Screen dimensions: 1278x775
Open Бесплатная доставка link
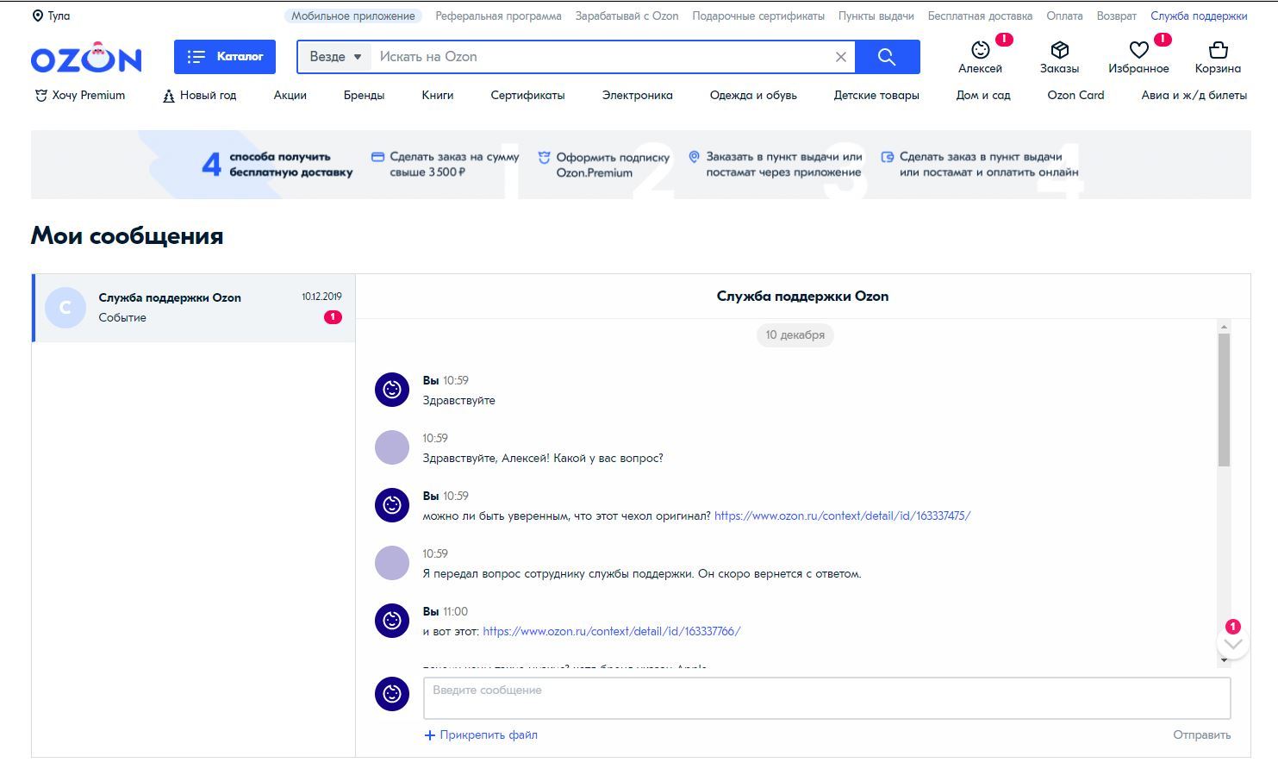980,16
